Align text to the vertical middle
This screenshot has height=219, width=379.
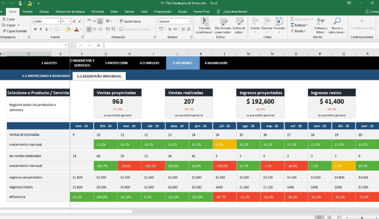pos(95,21)
